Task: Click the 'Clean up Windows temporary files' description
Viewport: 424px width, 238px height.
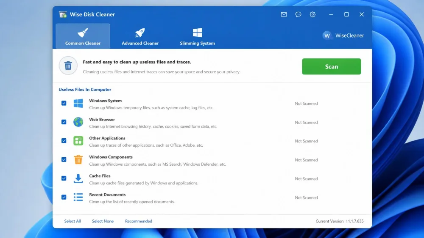Action: click(151, 107)
